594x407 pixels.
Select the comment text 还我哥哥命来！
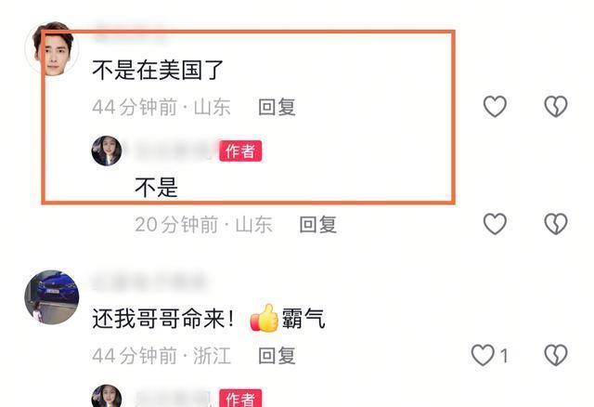(163, 318)
